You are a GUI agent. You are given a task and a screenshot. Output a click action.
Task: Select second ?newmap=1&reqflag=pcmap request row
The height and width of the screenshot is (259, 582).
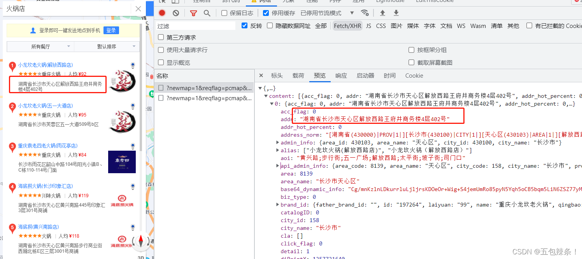[205, 98]
